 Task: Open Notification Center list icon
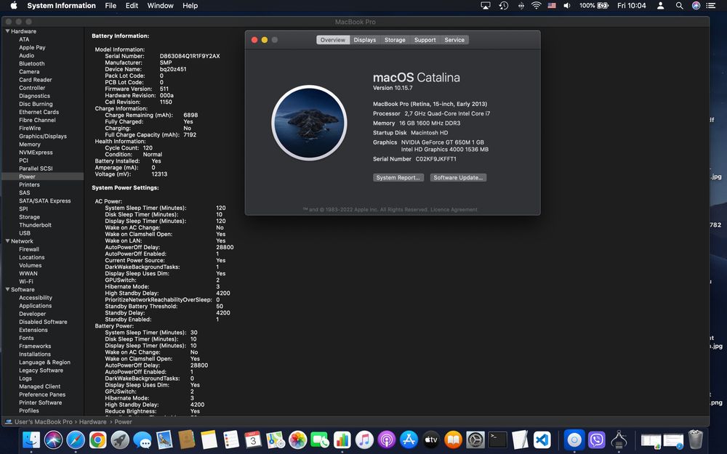tap(710, 6)
